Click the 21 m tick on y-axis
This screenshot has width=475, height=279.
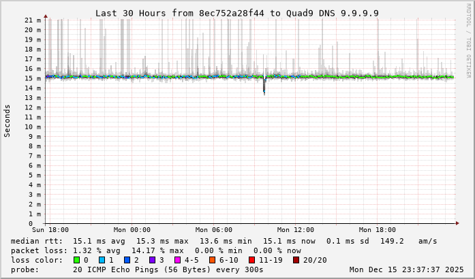click(32, 20)
